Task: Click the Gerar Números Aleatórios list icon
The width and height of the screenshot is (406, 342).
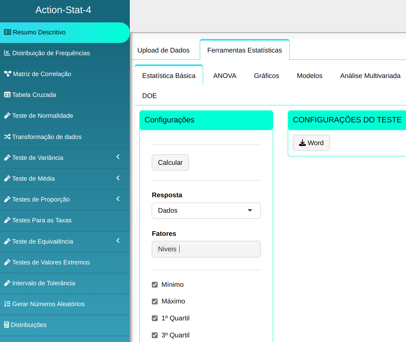Action: pyautogui.click(x=7, y=304)
